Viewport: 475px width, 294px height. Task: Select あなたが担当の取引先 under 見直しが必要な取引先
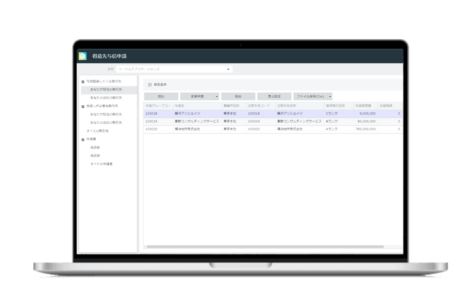pyautogui.click(x=106, y=114)
